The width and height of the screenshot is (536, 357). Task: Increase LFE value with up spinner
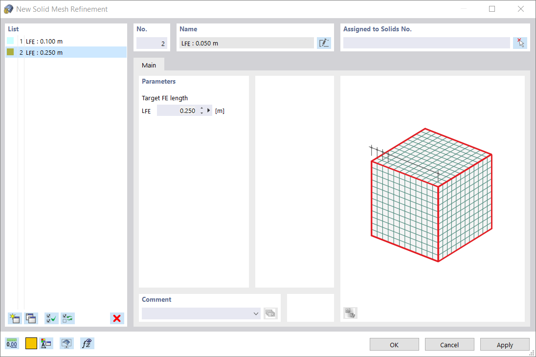click(x=201, y=109)
